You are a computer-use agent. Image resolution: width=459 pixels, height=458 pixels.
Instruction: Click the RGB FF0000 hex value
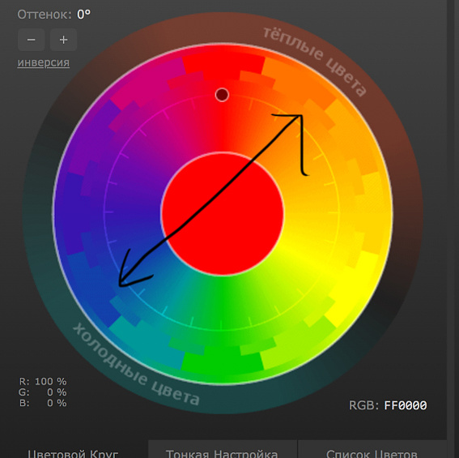[x=405, y=405]
